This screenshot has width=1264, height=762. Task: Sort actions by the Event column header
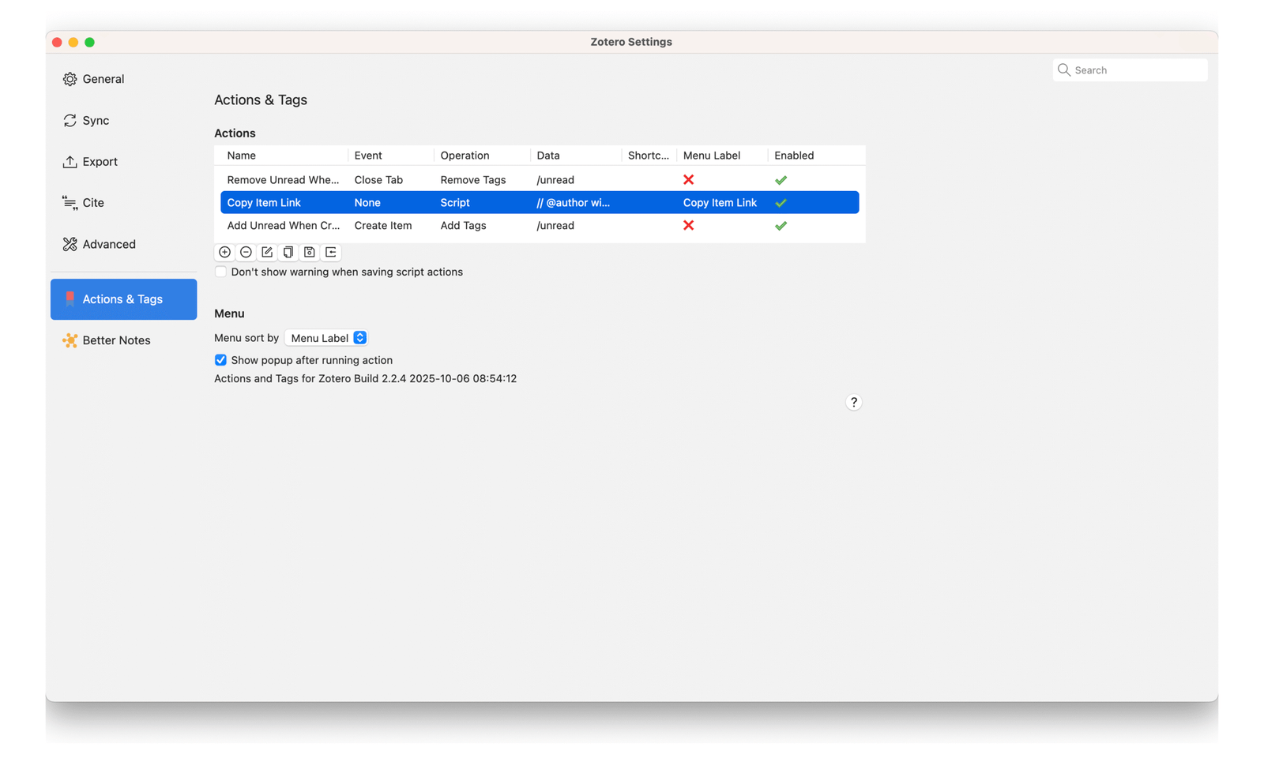368,156
